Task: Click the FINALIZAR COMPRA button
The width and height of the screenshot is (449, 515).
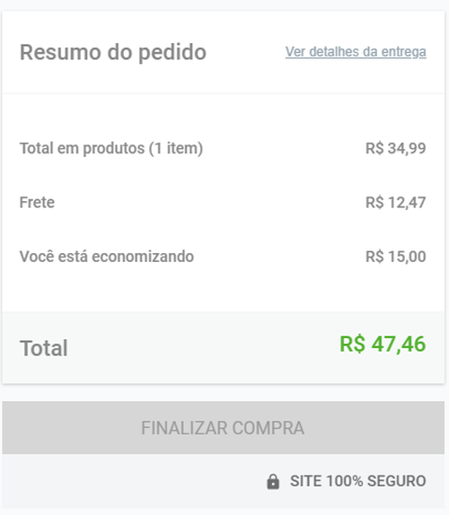Action: (224, 428)
